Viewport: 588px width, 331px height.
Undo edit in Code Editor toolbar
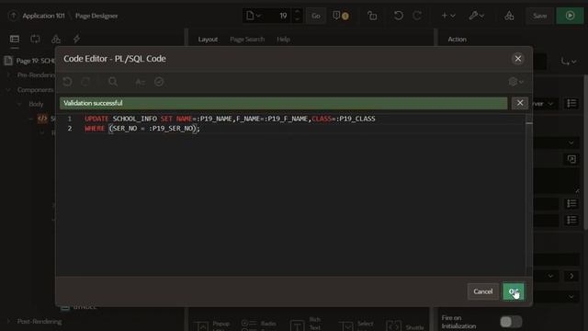67,82
